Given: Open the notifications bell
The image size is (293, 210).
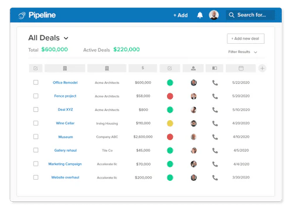Looking at the screenshot, I should click(200, 15).
